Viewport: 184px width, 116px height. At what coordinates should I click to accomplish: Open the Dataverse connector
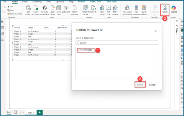[x=66, y=9]
